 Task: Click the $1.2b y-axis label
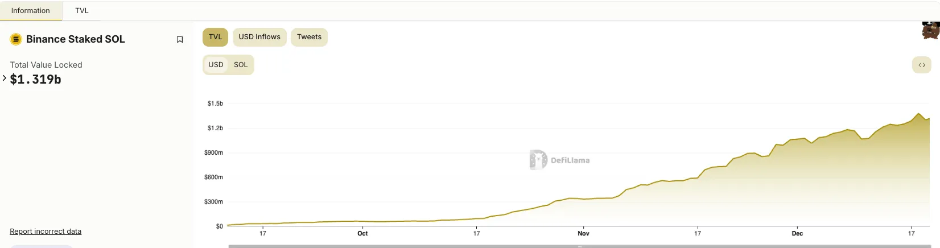215,128
